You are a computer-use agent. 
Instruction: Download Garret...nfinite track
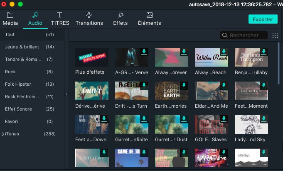tap(144, 119)
